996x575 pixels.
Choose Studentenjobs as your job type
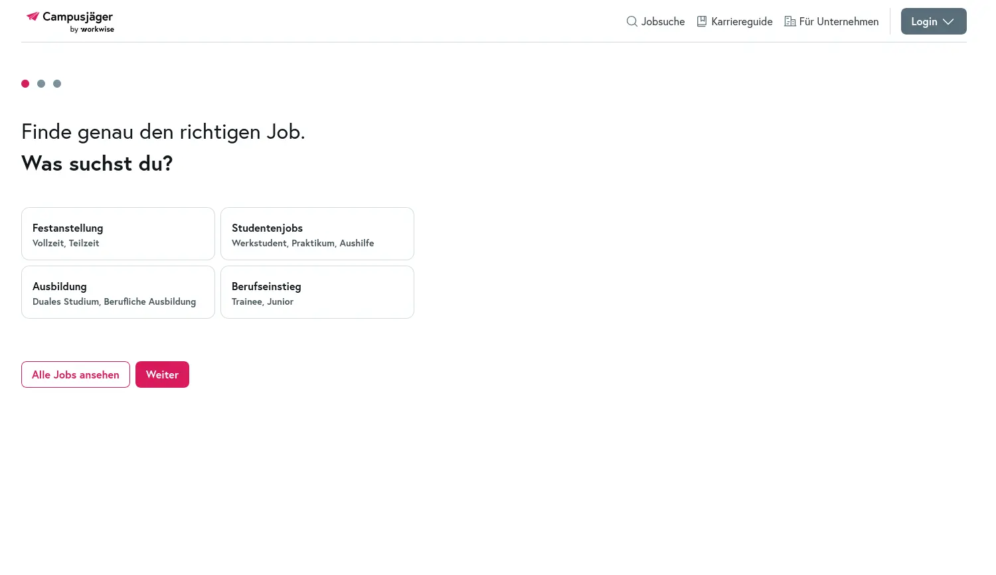pos(317,234)
